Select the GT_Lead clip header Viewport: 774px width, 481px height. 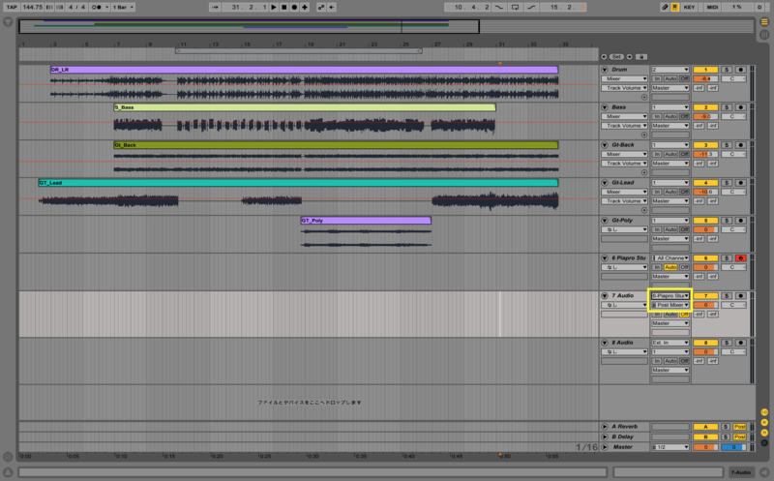[298, 183]
